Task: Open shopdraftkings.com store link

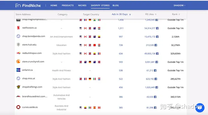Action: tap(32, 87)
